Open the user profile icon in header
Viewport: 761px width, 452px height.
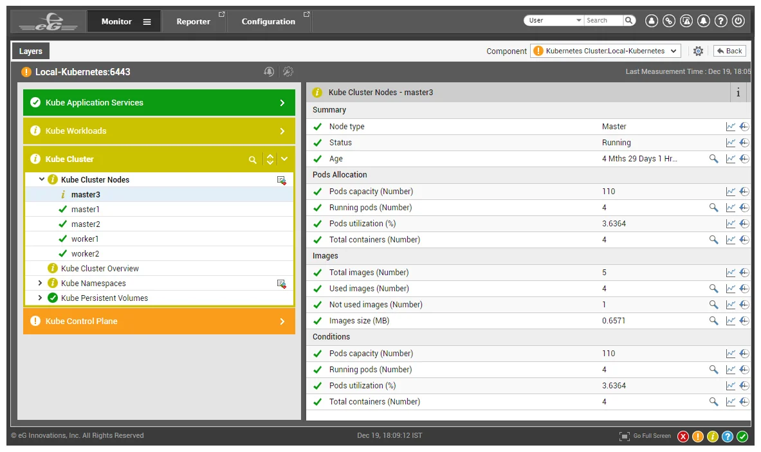651,21
